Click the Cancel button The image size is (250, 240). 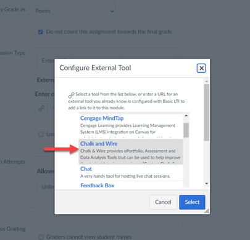pyautogui.click(x=163, y=202)
